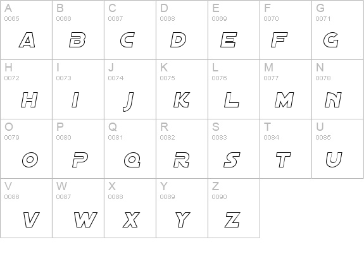Choose the outlined letter E glyph
The image size is (364, 266).
click(x=229, y=40)
